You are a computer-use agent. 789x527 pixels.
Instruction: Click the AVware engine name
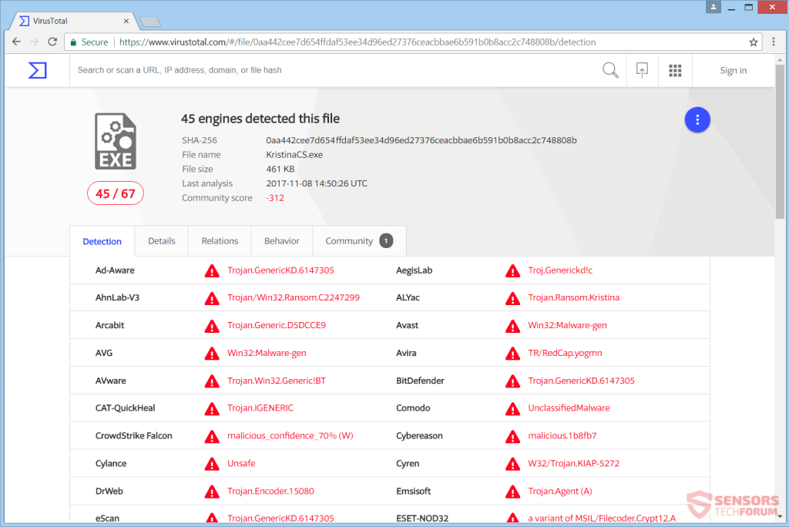pos(111,381)
